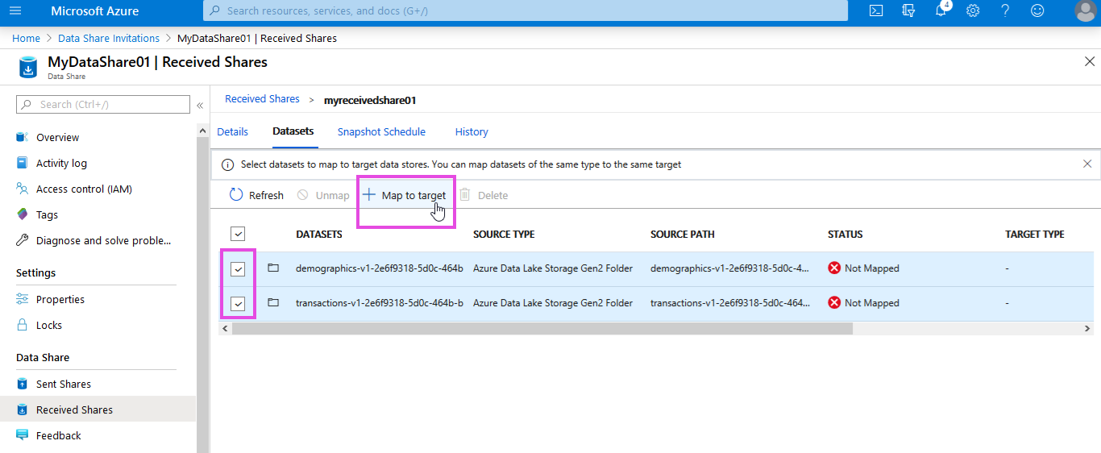Open Data Share Invitations breadcrumb
This screenshot has width=1101, height=453.
pyautogui.click(x=109, y=38)
